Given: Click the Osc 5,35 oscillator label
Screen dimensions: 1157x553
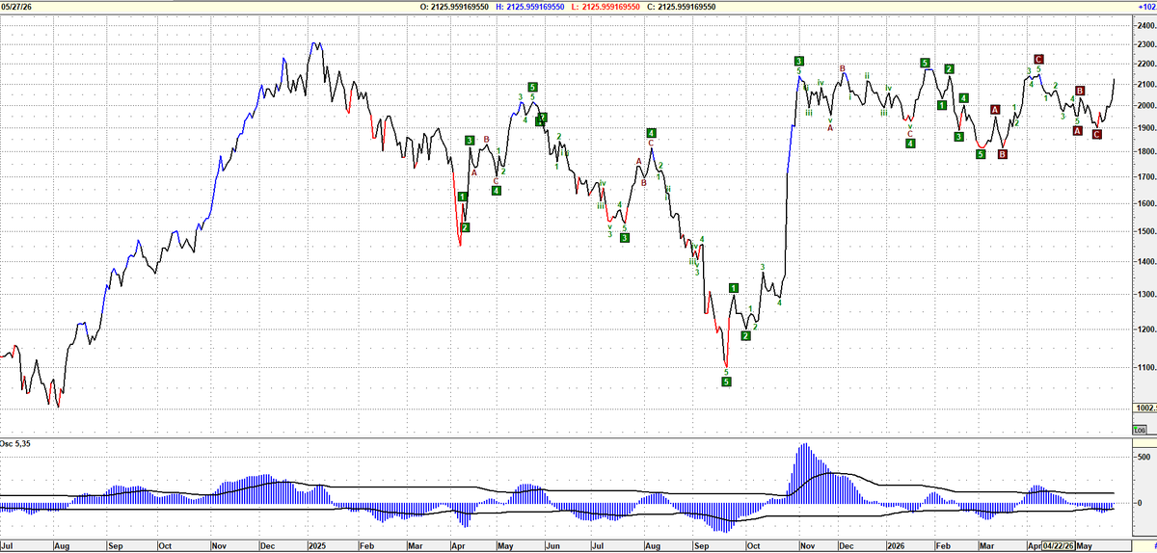Looking at the screenshot, I should (x=16, y=442).
